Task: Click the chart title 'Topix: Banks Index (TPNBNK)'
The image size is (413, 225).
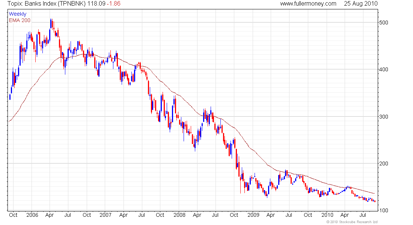Action: pos(47,4)
